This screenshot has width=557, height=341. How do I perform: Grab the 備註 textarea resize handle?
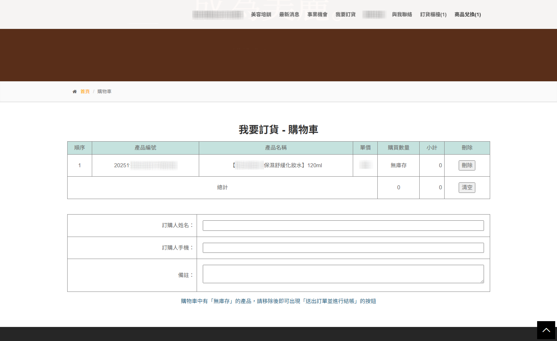482,281
